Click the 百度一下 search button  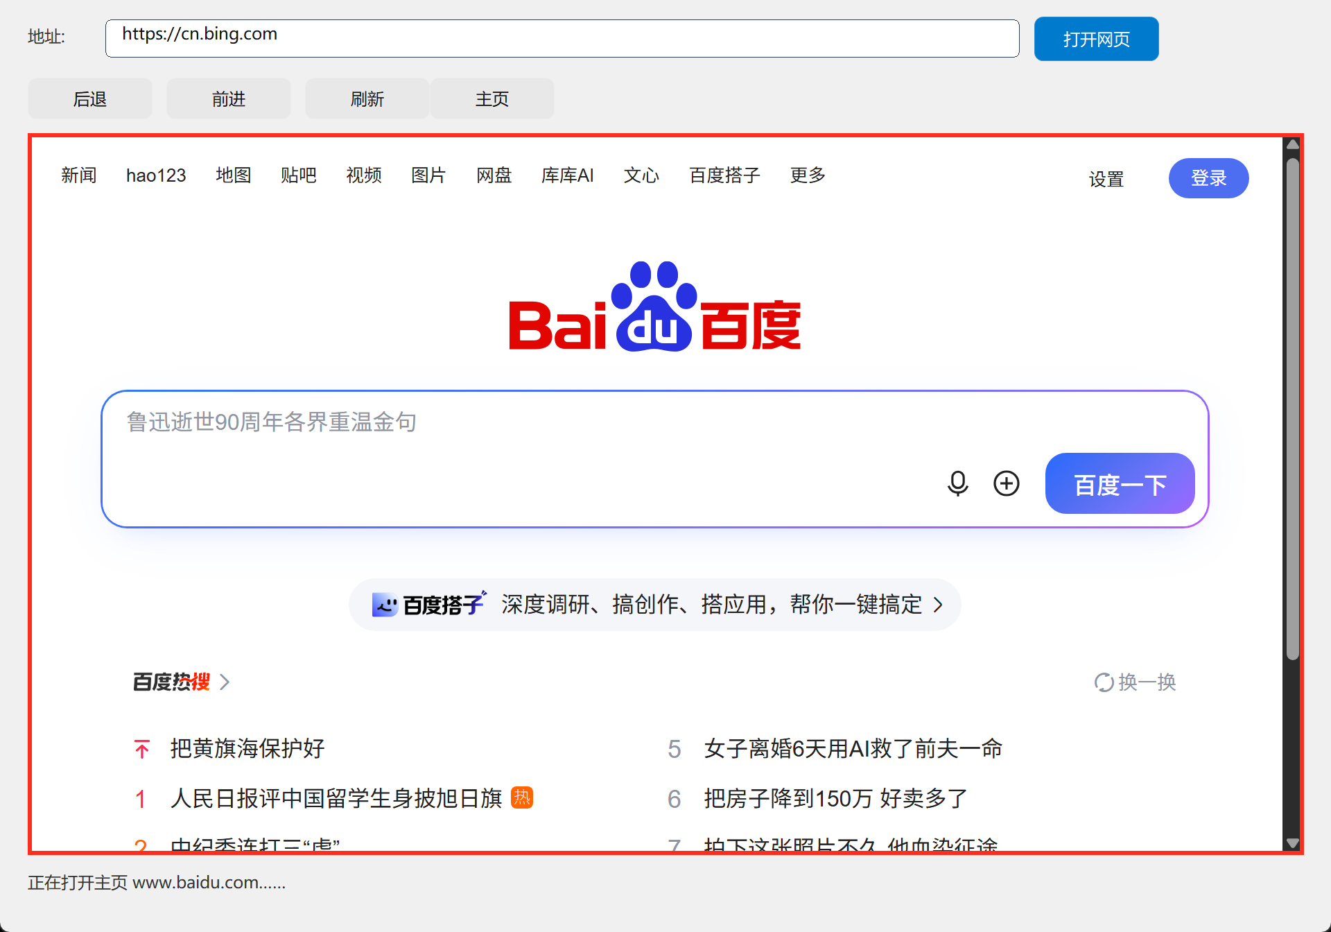tap(1120, 483)
